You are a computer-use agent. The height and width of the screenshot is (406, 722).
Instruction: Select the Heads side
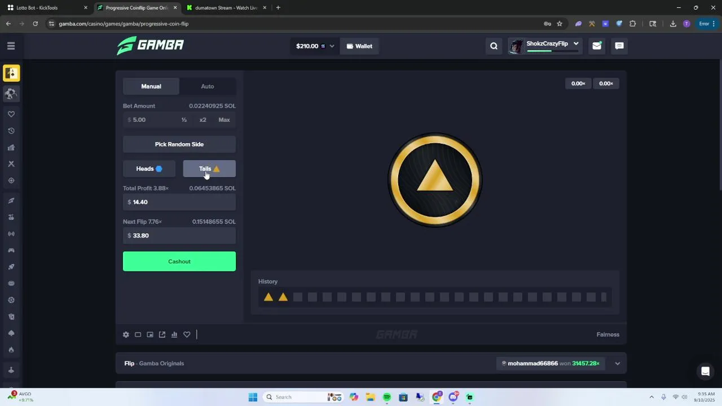click(x=149, y=169)
